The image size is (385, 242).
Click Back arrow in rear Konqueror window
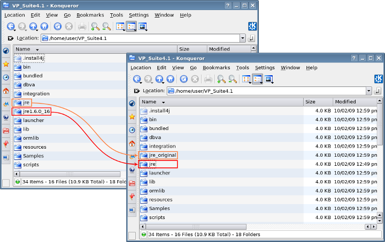[x=11, y=27]
